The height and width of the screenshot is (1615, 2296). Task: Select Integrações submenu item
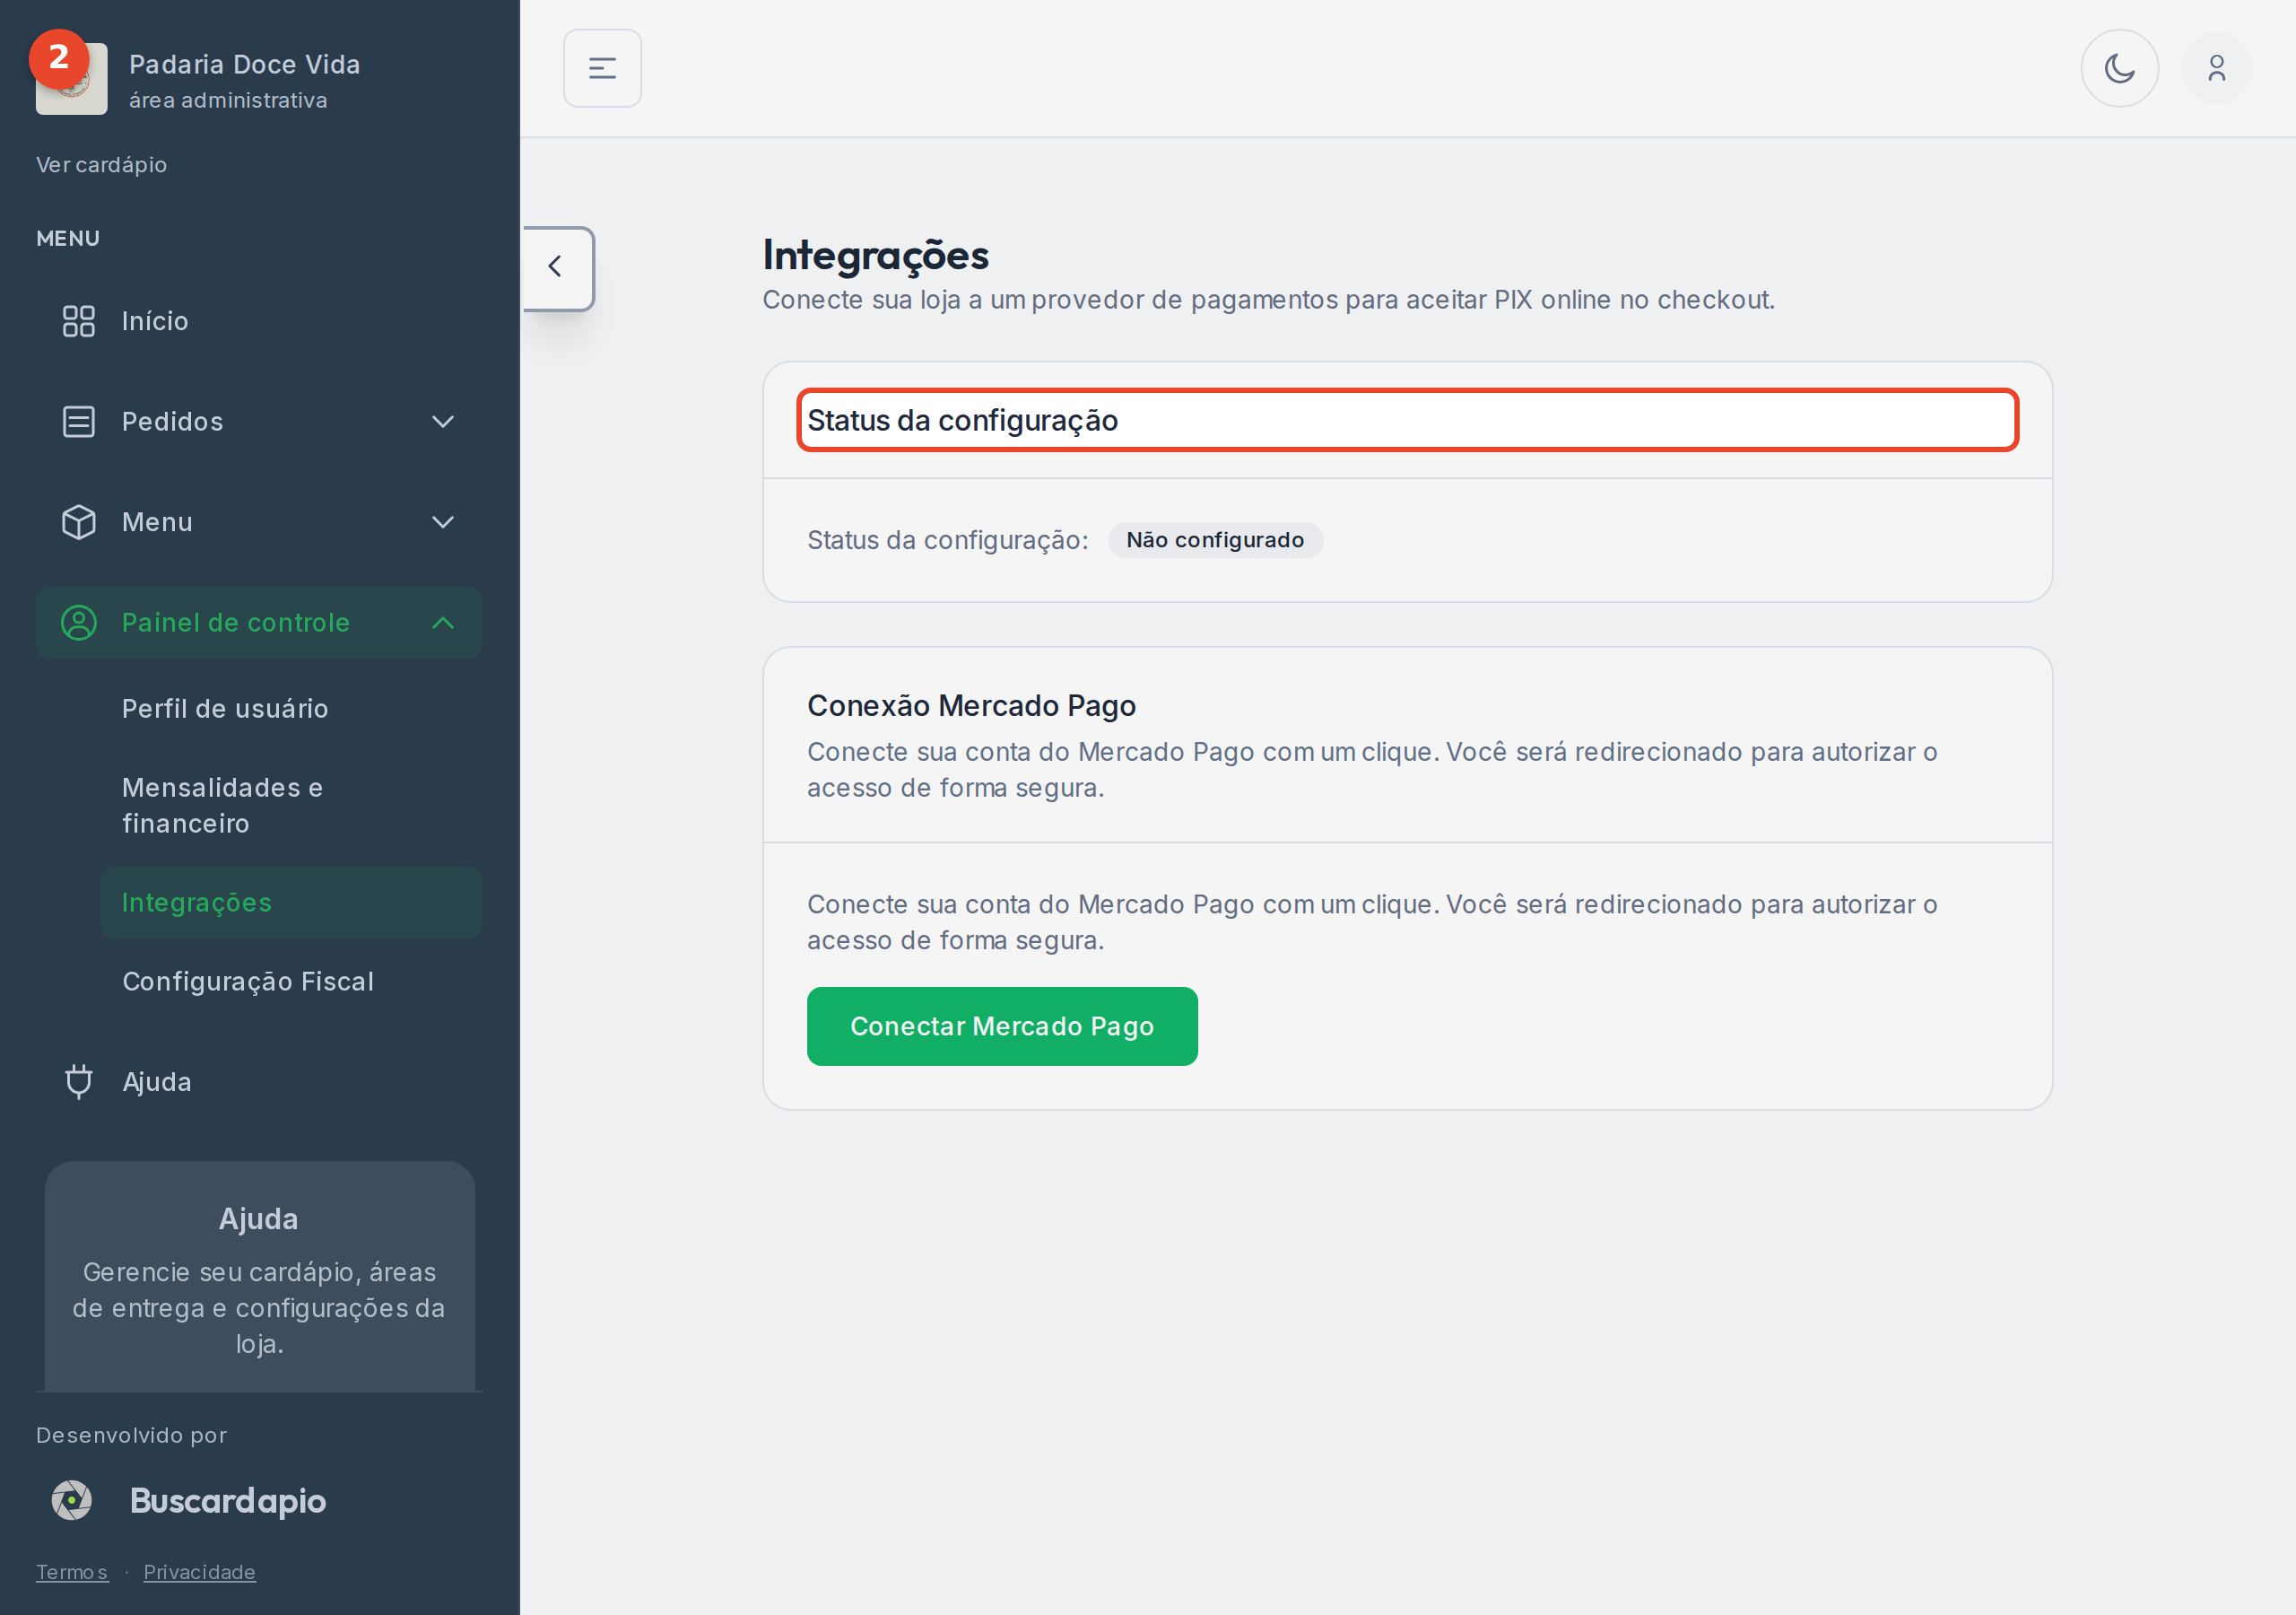click(291, 903)
